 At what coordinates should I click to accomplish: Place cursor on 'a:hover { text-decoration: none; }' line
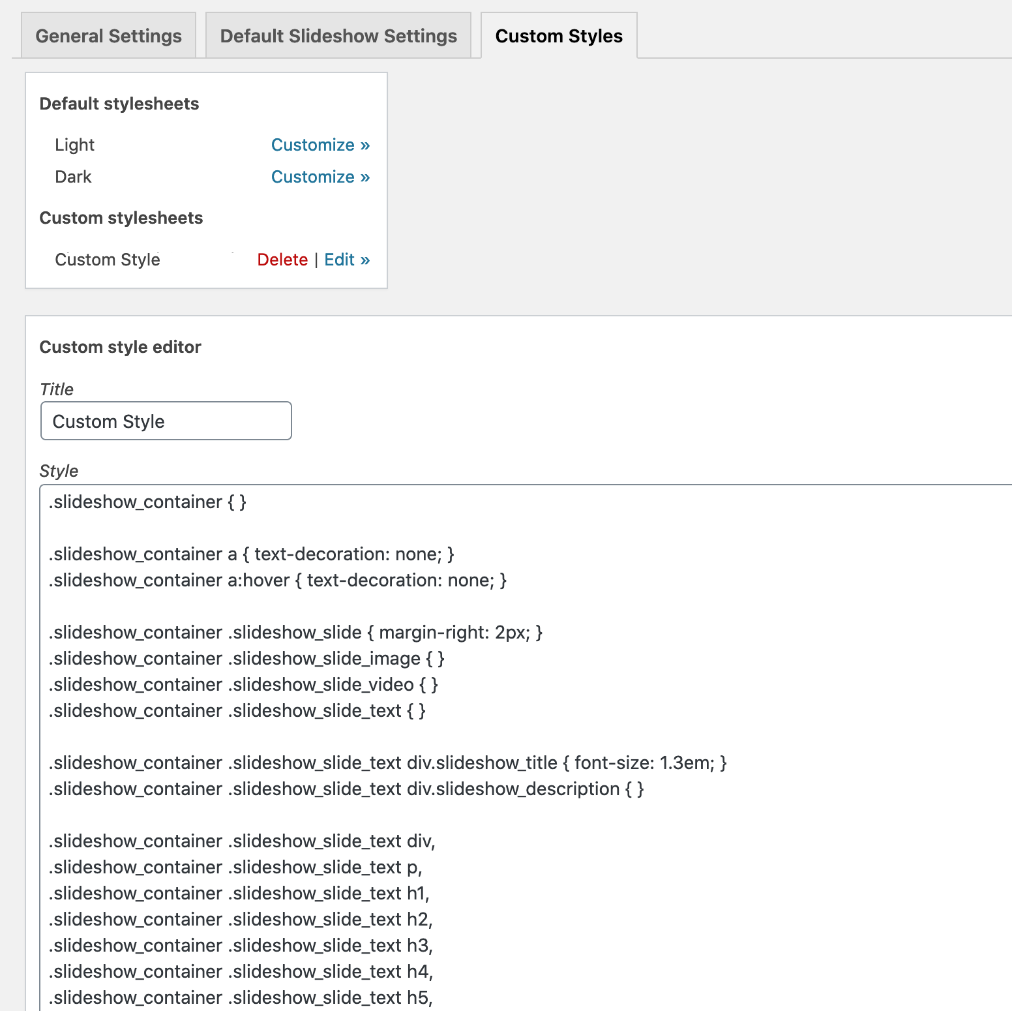point(278,581)
